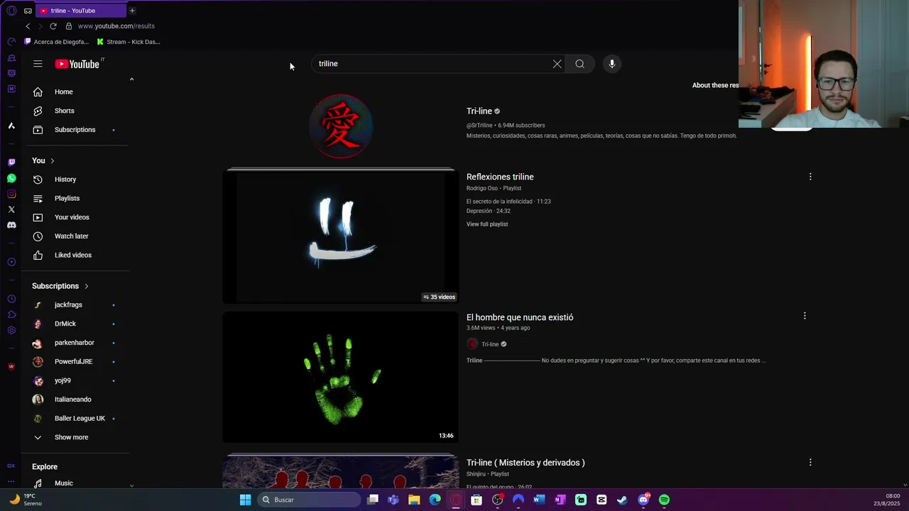Open Opera sidebar settings gear

pos(11,330)
